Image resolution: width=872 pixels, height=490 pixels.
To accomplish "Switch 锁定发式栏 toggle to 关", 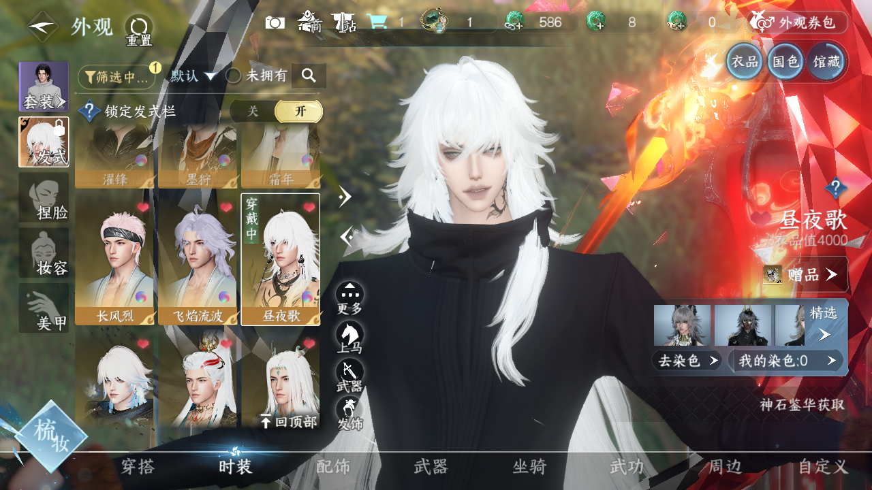I will point(253,112).
